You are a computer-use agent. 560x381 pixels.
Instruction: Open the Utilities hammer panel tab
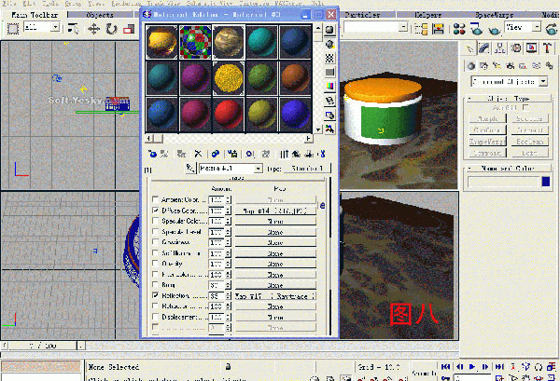[547, 48]
